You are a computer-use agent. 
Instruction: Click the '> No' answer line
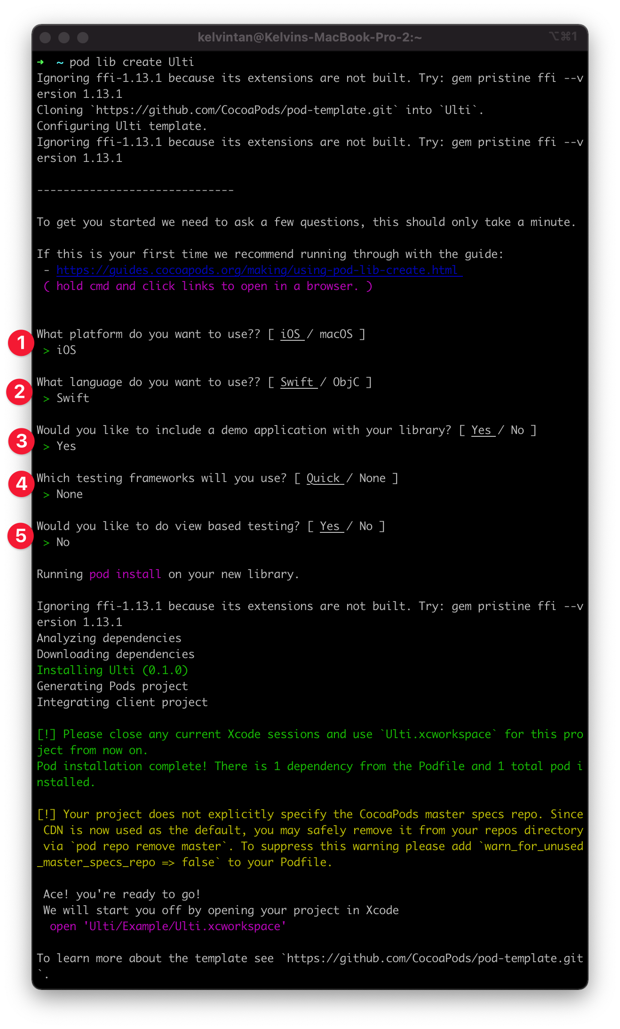click(56, 542)
